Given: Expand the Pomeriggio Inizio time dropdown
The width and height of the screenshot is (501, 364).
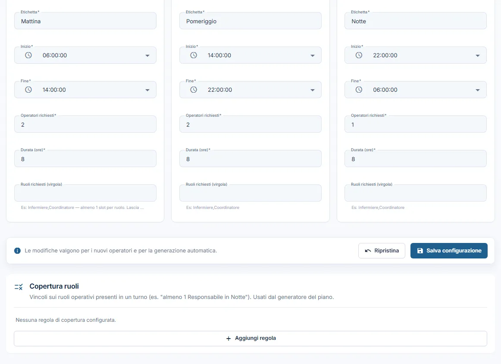Looking at the screenshot, I should point(313,56).
